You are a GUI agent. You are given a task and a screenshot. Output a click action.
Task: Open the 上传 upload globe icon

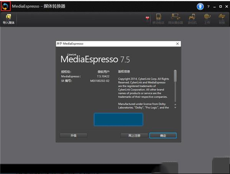pyautogui.click(x=207, y=19)
